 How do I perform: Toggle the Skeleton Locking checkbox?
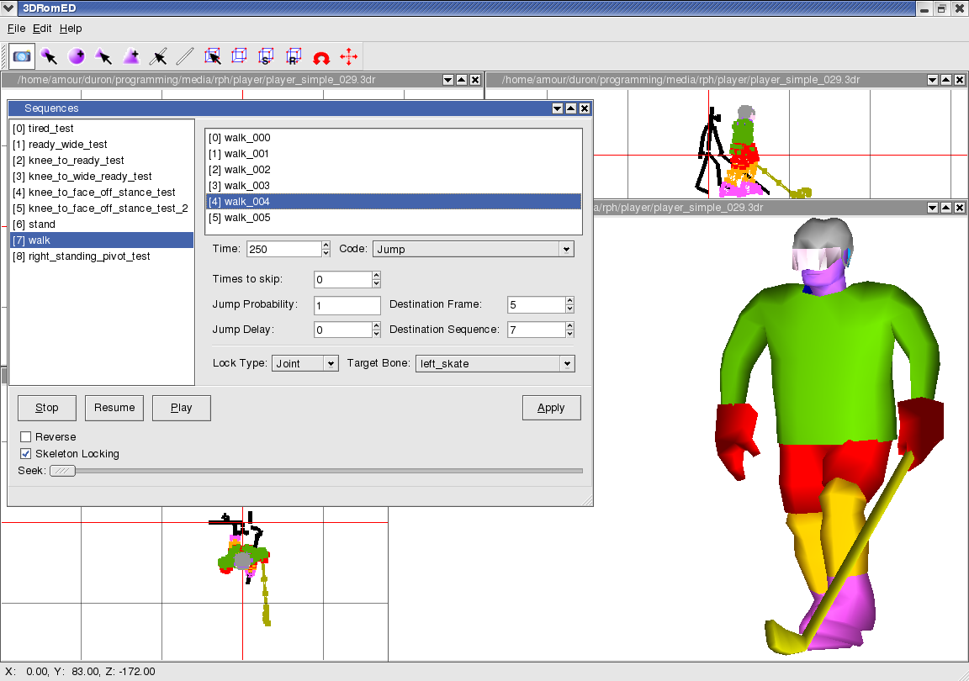(x=26, y=454)
